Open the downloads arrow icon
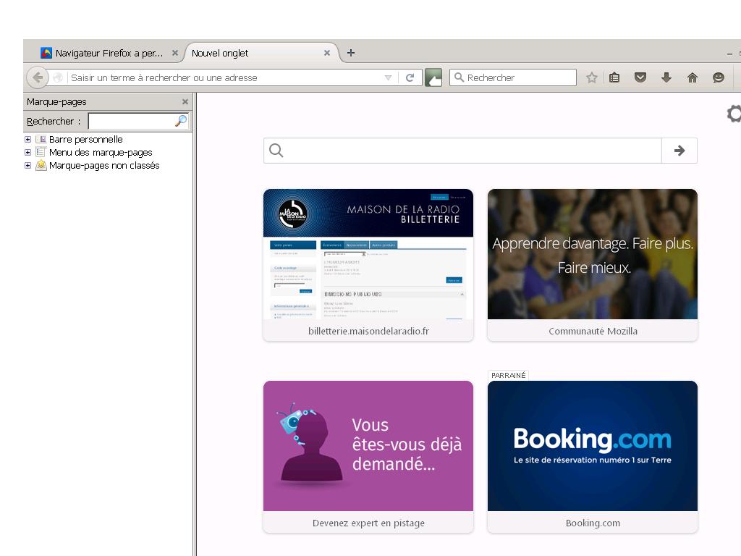Image resolution: width=741 pixels, height=556 pixels. pyautogui.click(x=666, y=77)
